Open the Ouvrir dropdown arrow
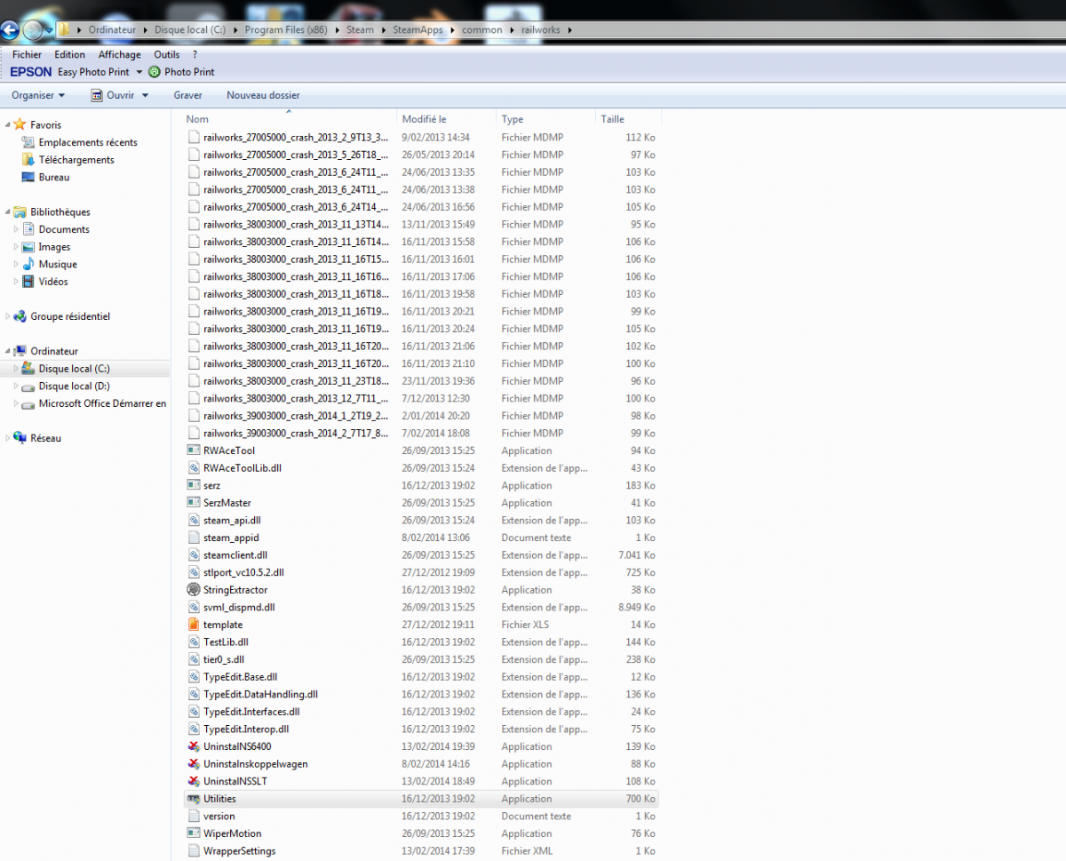Screen dimensions: 1066x861 pyautogui.click(x=146, y=95)
